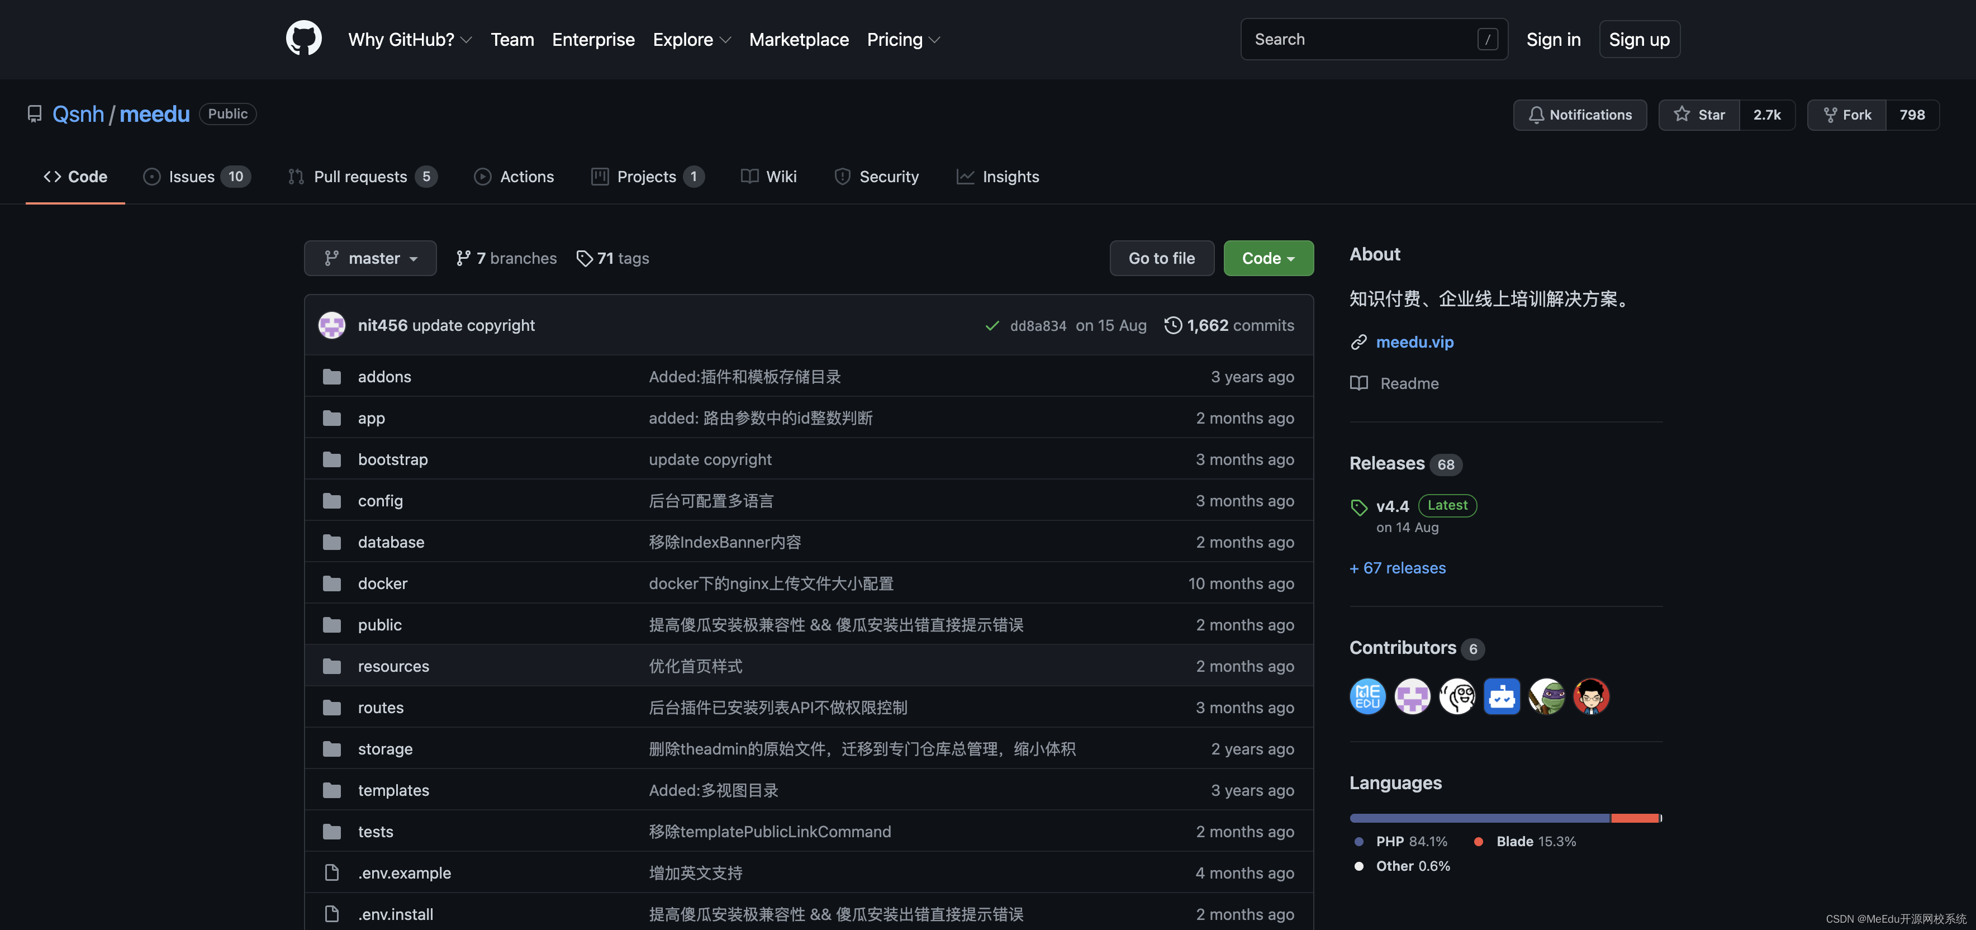Open the MeEdu contributor avatar

[x=1367, y=696]
